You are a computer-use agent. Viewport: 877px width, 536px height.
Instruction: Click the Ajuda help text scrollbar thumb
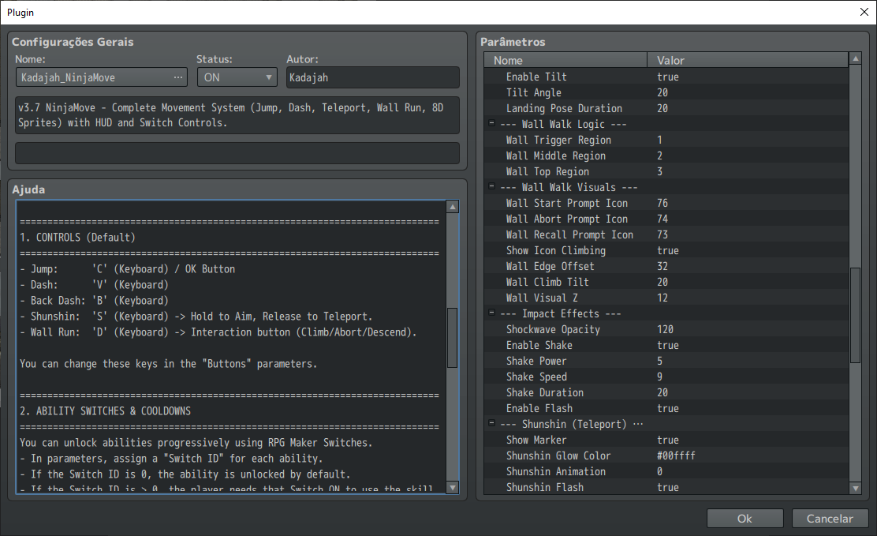pyautogui.click(x=453, y=338)
